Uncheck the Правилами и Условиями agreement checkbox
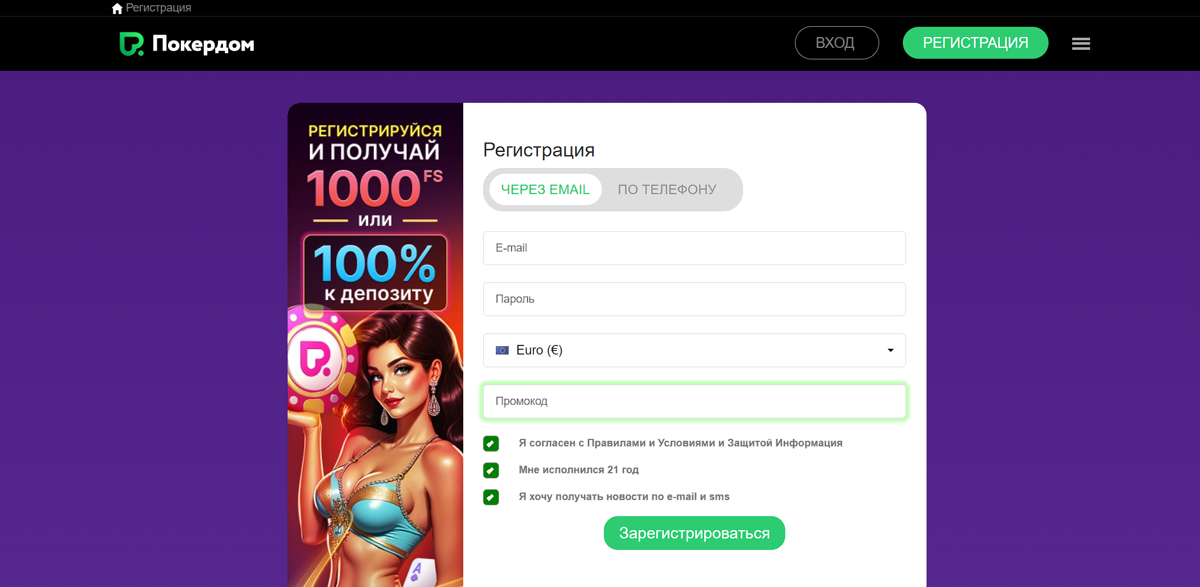Viewport: 1200px width, 587px height. tap(491, 443)
